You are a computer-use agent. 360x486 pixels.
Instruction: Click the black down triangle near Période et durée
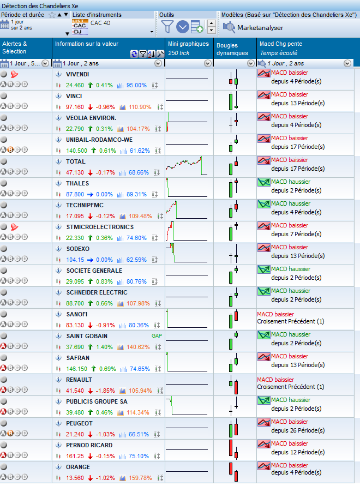[x=66, y=15]
